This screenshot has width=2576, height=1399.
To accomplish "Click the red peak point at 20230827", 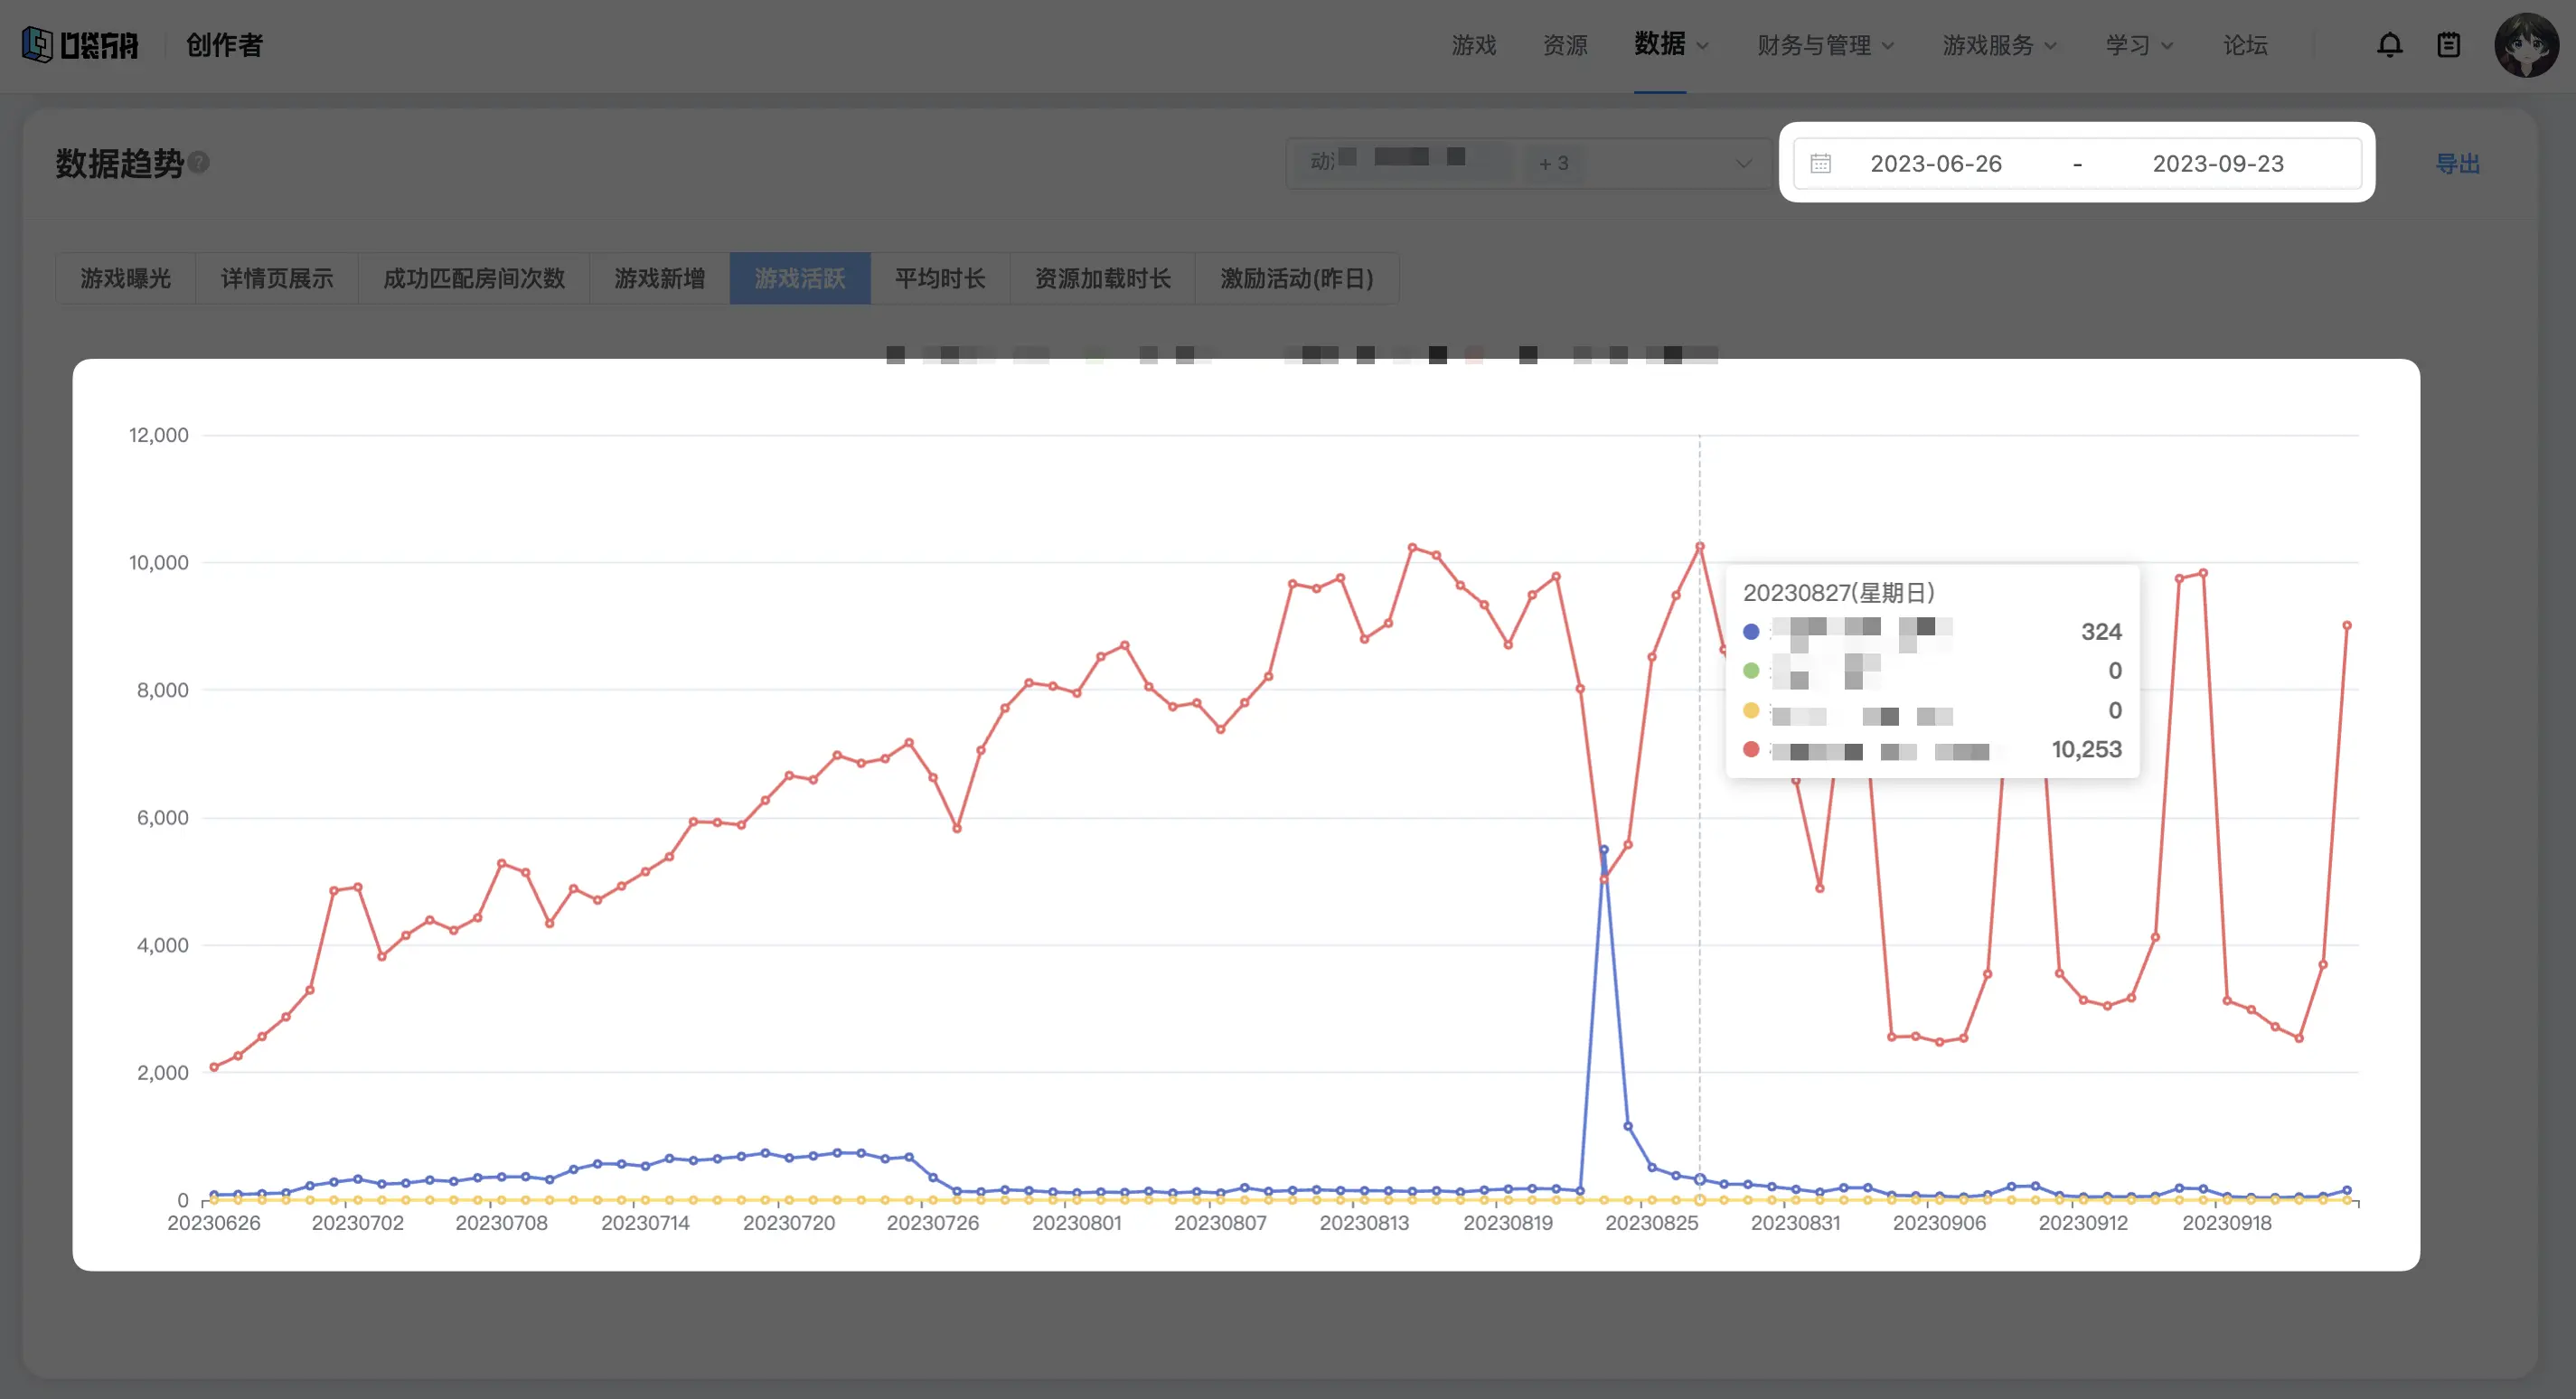I will [x=1699, y=546].
